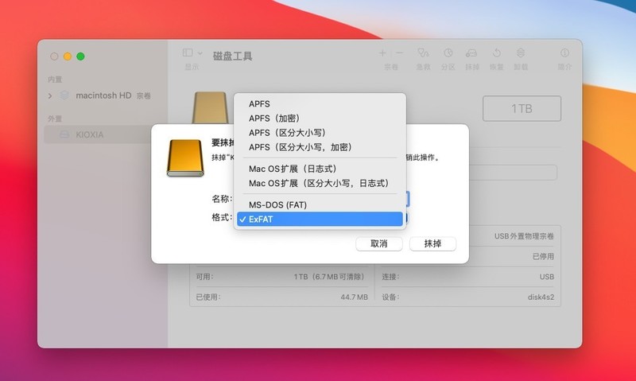Select MS-DOS (FAT) format

[x=320, y=205]
